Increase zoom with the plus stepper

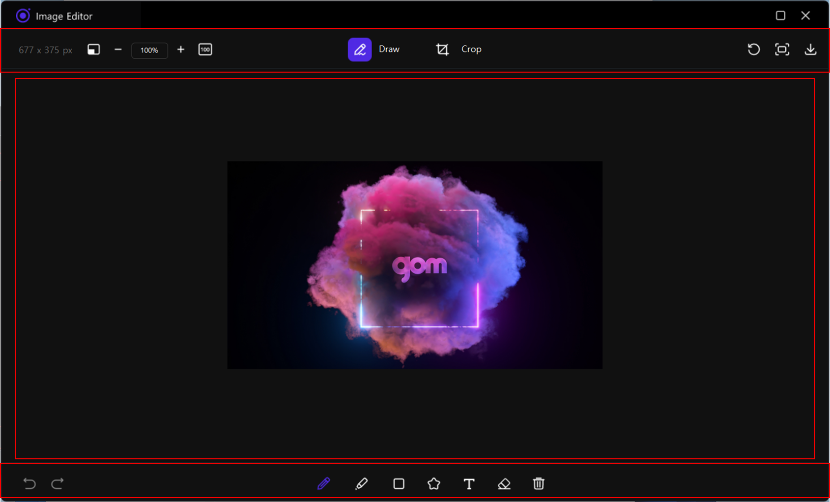click(x=181, y=50)
